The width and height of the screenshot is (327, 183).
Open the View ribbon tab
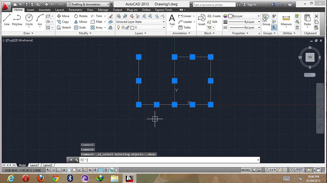coord(90,10)
